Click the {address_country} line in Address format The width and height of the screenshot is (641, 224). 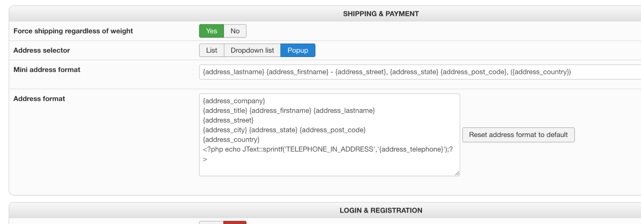click(231, 140)
